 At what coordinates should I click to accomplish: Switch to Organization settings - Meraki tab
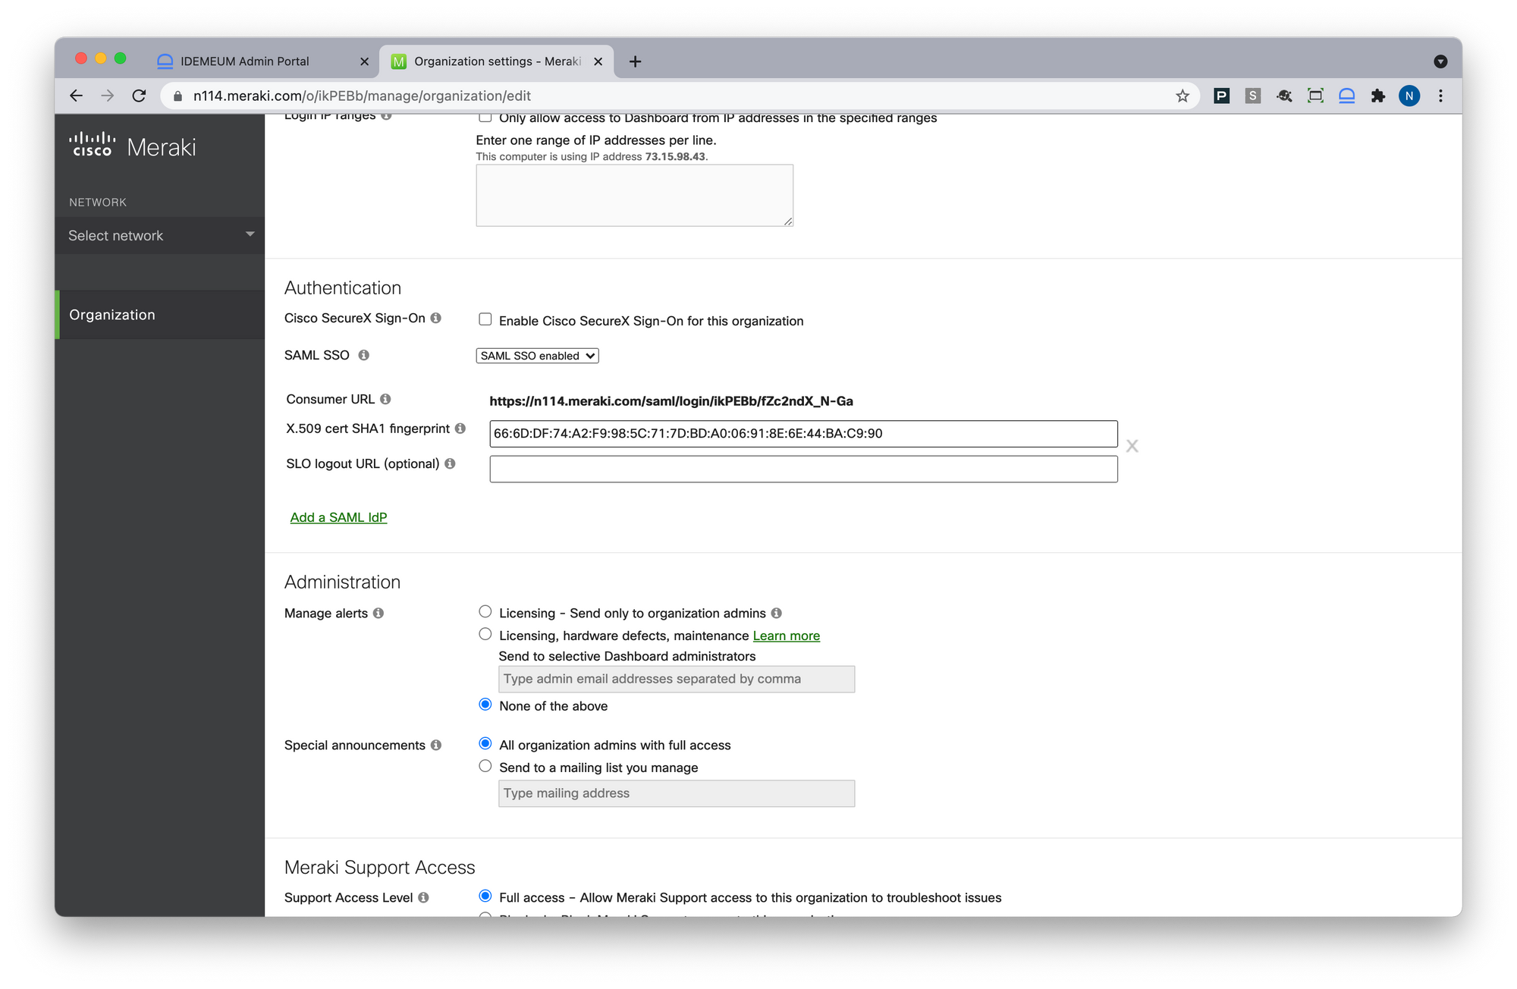coord(497,61)
